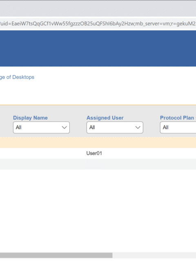This screenshot has height=265, width=196.
Task: Click the "All" text in Assigned User filter
Action: (92, 128)
